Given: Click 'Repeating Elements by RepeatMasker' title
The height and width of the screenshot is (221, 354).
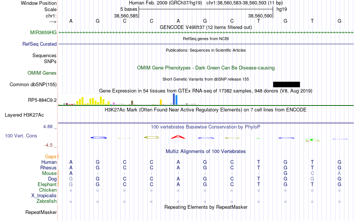Looking at the screenshot, I should point(206,207).
